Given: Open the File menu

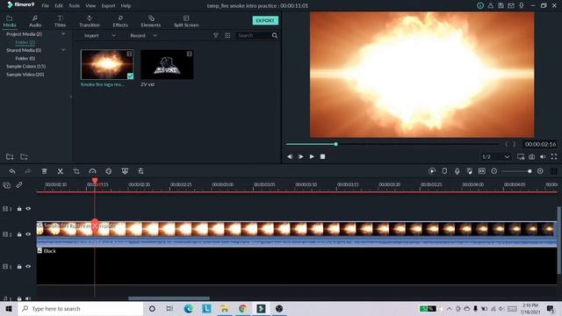Looking at the screenshot, I should point(45,6).
